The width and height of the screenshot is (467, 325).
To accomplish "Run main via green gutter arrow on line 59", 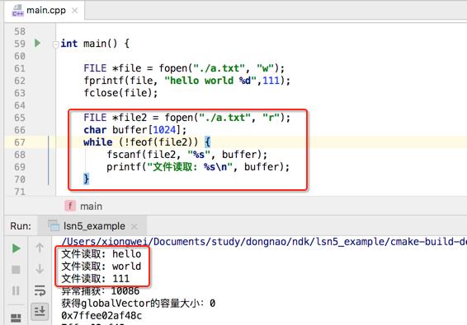I will click(x=37, y=43).
